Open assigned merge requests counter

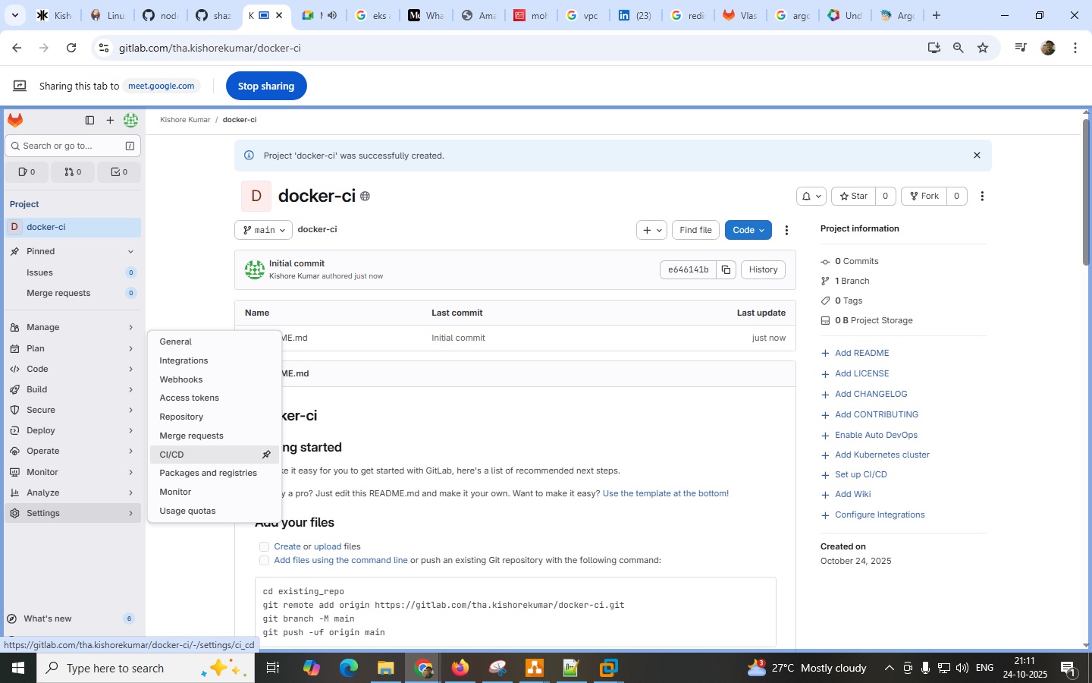coord(73,172)
